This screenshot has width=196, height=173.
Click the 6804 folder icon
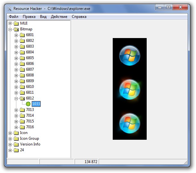(x=22, y=52)
